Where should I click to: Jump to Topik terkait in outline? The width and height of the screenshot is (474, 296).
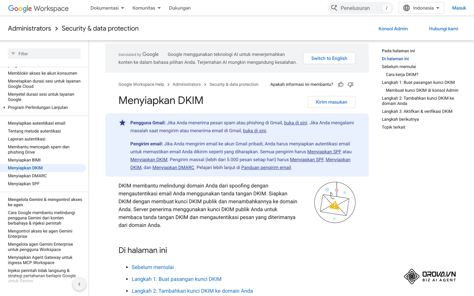393,127
